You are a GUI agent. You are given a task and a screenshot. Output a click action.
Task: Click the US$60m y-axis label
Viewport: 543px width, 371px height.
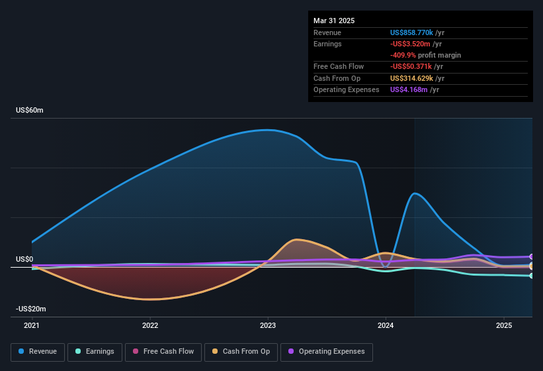coord(30,110)
